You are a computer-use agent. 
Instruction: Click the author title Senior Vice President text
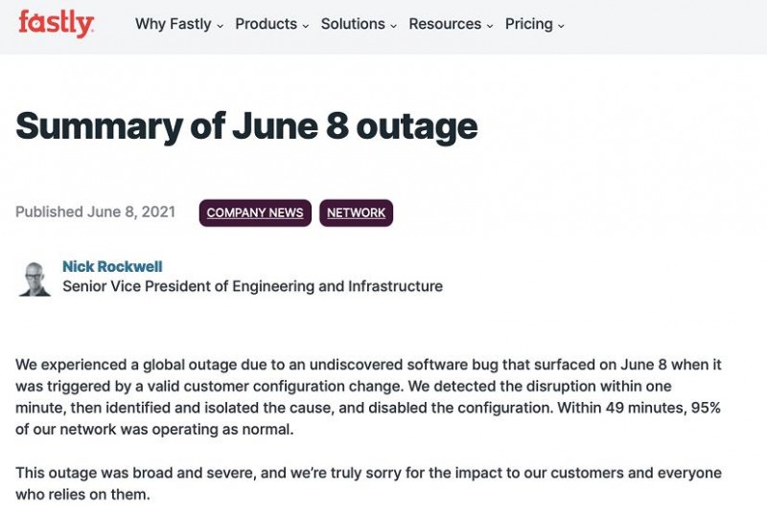tap(252, 286)
